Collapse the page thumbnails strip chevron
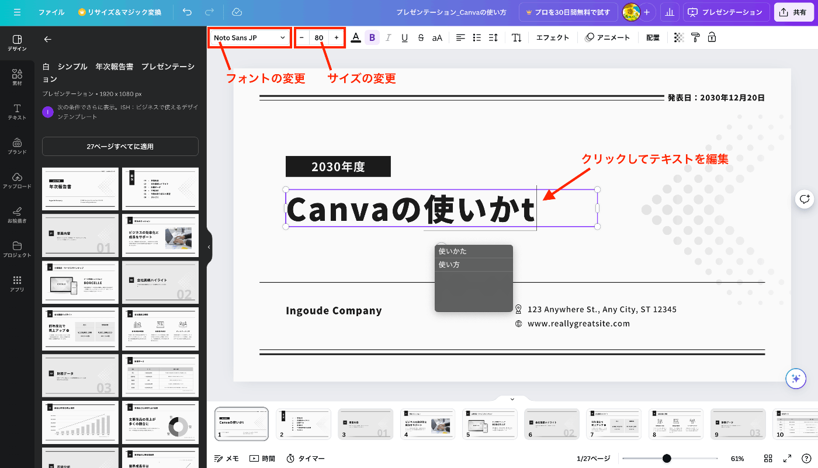 pos(512,399)
